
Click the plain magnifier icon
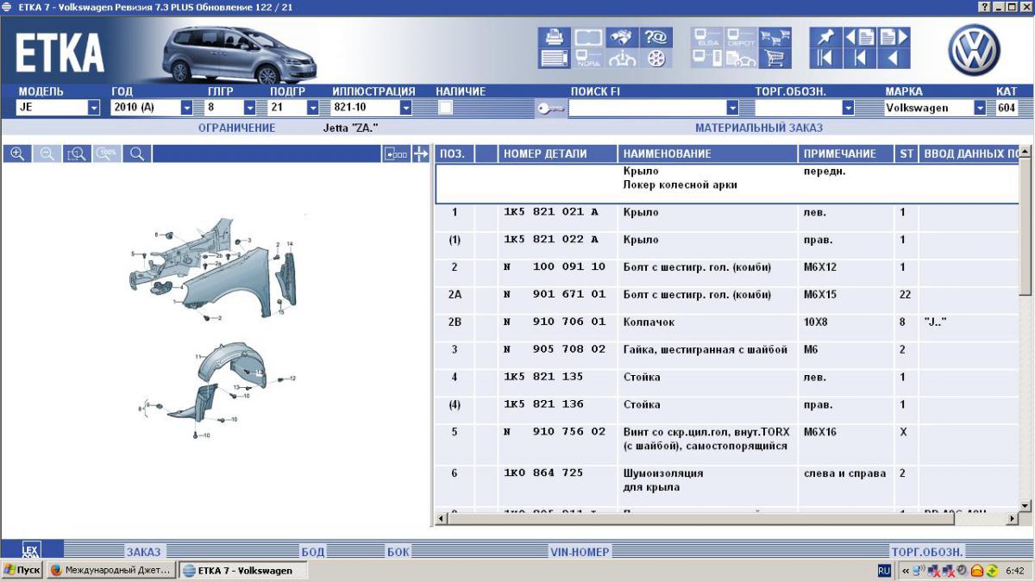136,153
